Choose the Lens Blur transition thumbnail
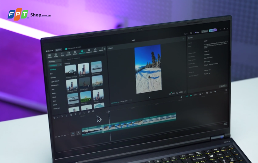Viewport: 258px width, 163px height. [x=73, y=98]
